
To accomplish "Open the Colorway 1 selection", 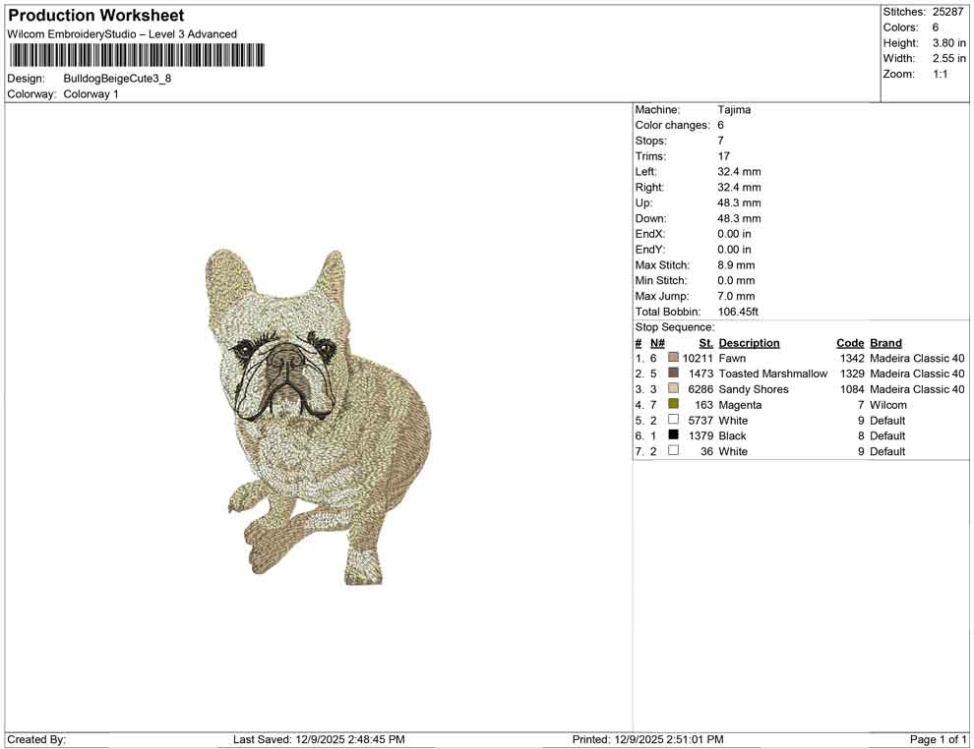I will point(91,94).
